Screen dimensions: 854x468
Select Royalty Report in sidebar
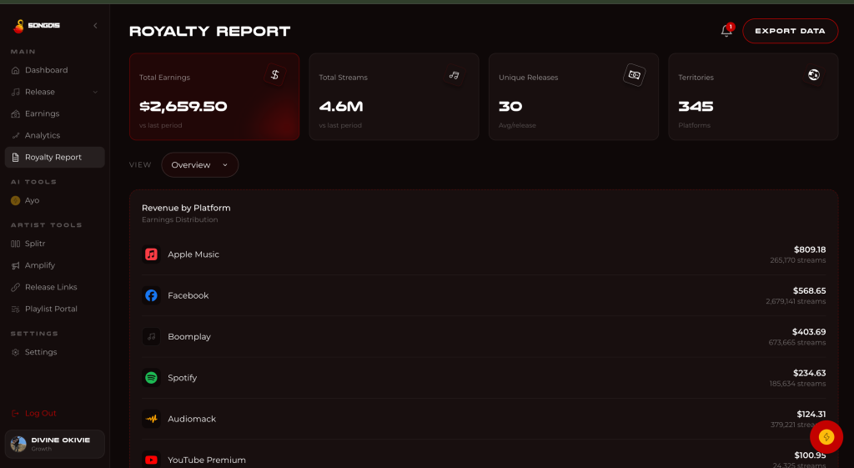tap(54, 158)
